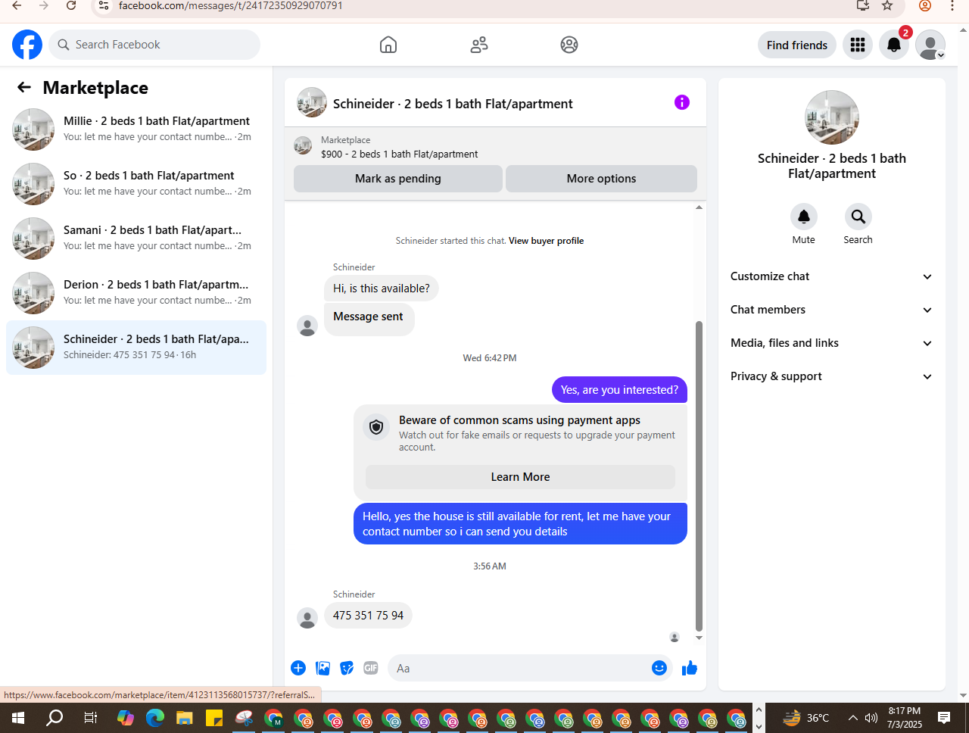This screenshot has height=733, width=969.
Task: Click the browser address bar URL
Action: (231, 5)
